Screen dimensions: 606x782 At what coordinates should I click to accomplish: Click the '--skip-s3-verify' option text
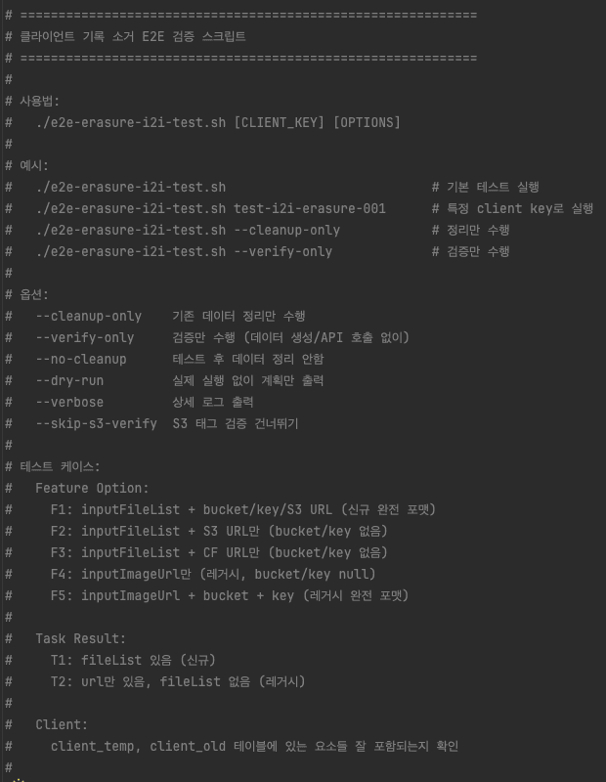[96, 424]
